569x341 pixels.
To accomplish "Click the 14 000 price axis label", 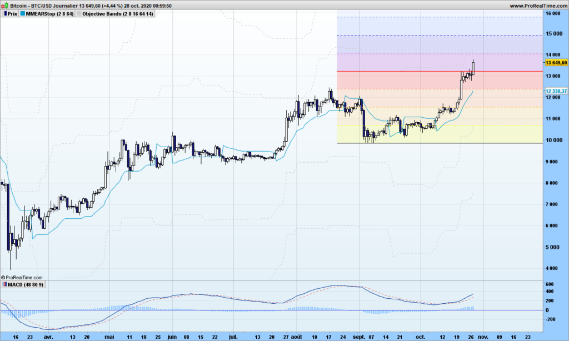I will pos(554,55).
